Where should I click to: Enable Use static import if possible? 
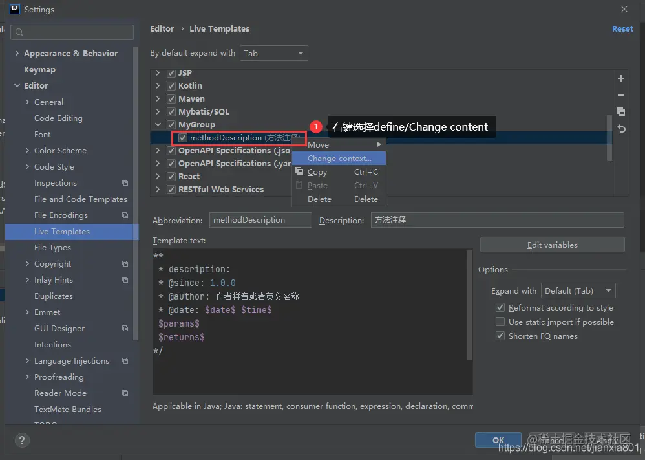click(500, 322)
